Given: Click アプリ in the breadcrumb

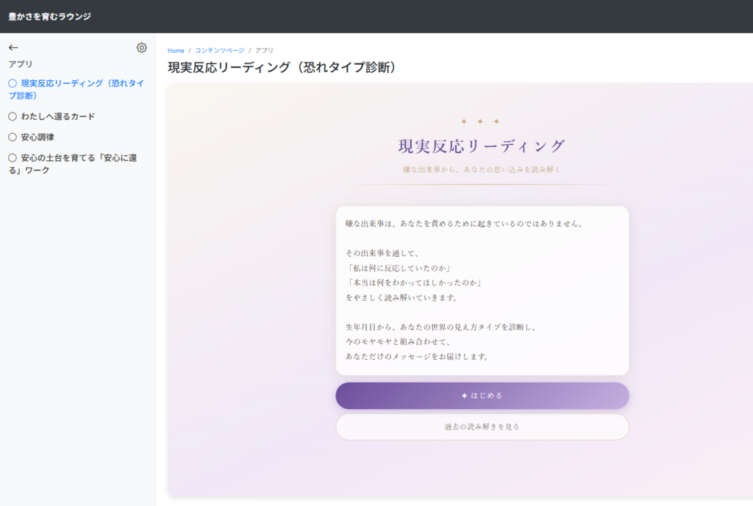Looking at the screenshot, I should pyautogui.click(x=264, y=51).
